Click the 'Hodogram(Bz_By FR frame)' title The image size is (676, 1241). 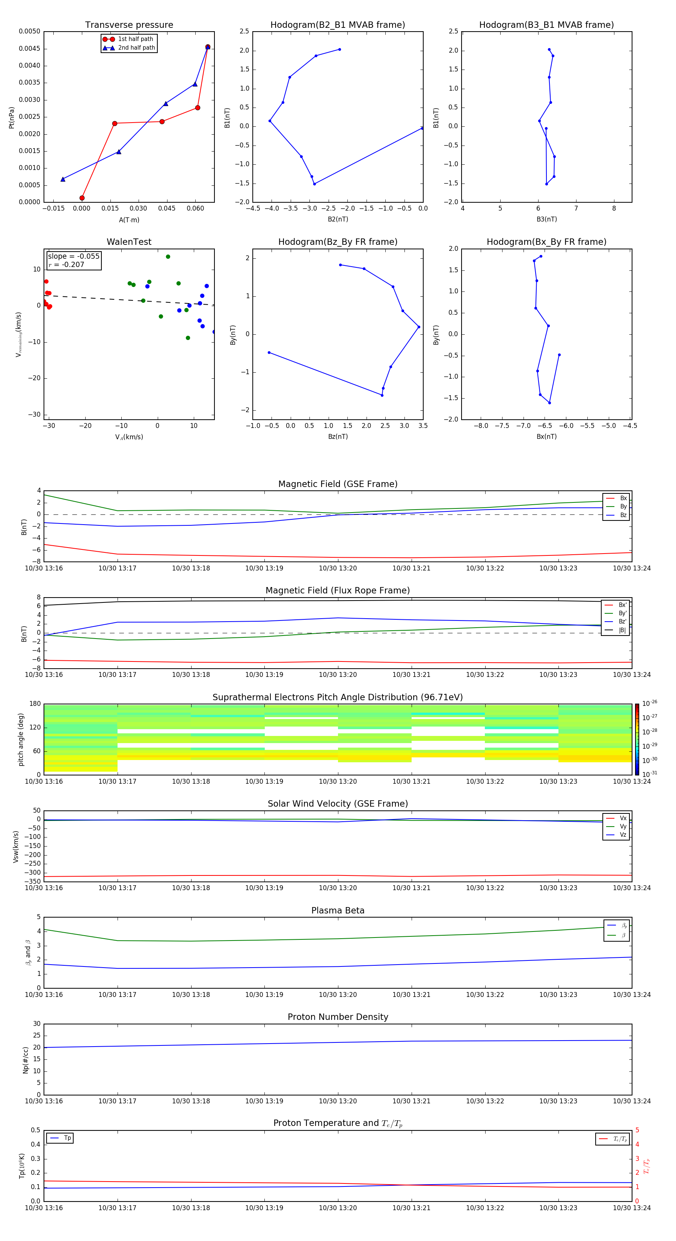pos(338,242)
